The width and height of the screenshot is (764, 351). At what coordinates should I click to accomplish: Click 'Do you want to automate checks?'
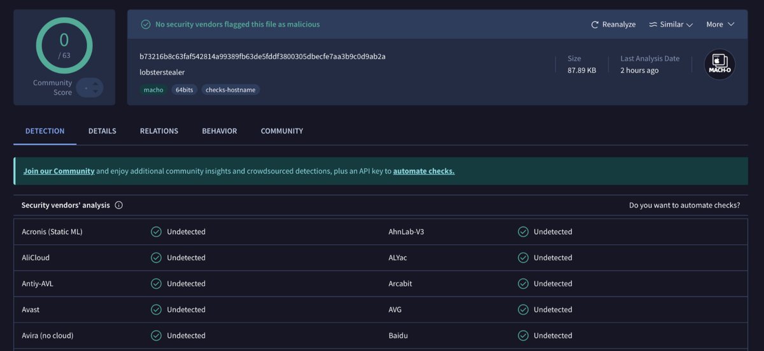[684, 205]
